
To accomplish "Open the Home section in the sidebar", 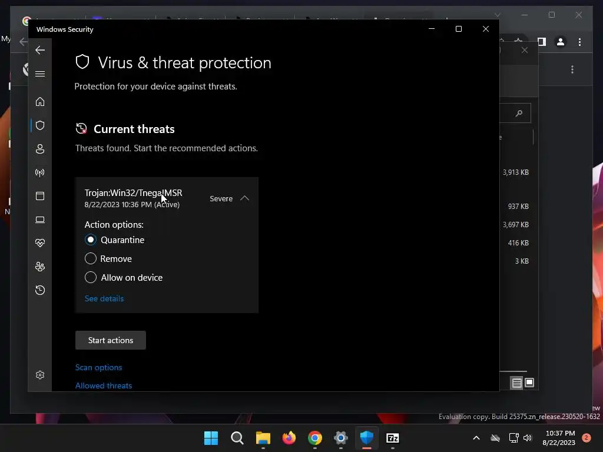I will (40, 102).
